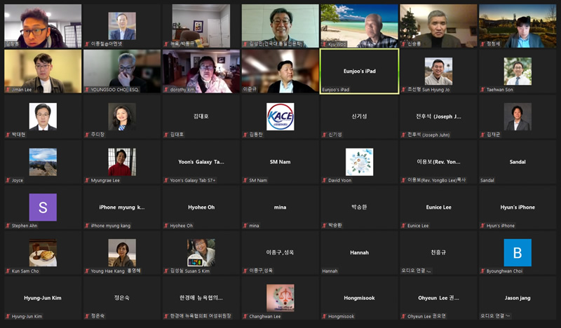Click muted microphone icon next to Hyohee Oh
This screenshot has height=328, width=561.
tap(166, 226)
